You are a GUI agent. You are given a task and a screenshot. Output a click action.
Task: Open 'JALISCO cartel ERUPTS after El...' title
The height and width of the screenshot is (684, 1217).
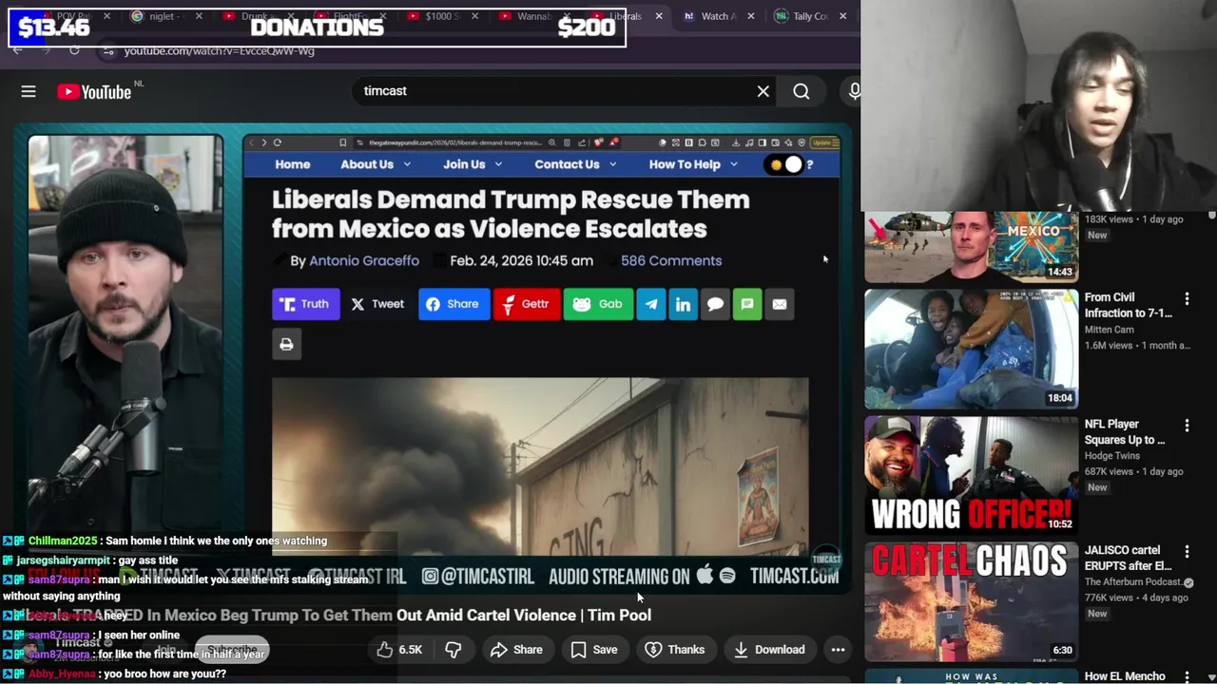[1128, 558]
